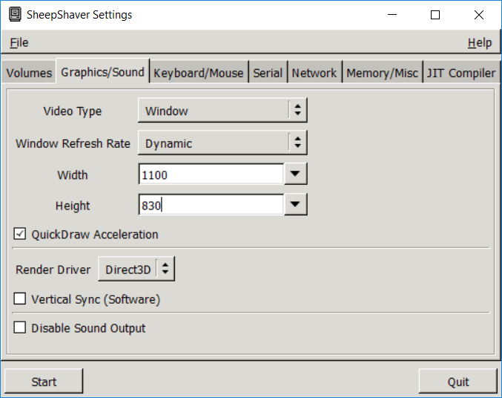This screenshot has width=502, height=398.
Task: Expand the Video Type dropdown
Action: 222,111
